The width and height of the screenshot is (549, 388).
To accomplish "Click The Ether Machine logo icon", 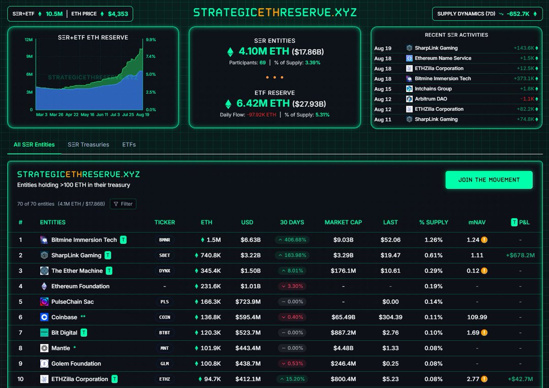I will click(x=44, y=271).
